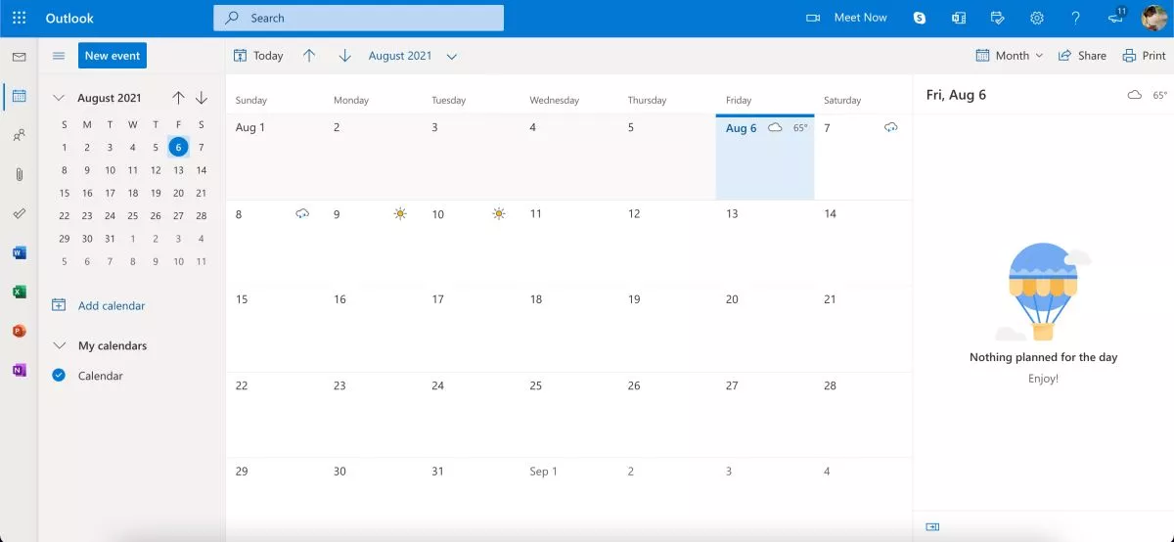The height and width of the screenshot is (542, 1174).
Task: Launch PowerPoint from the left rail
Action: point(19,331)
